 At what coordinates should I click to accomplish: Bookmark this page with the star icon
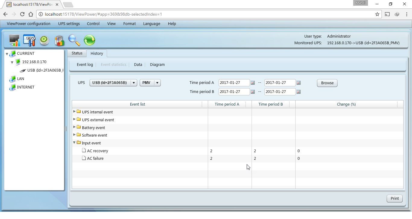377,14
